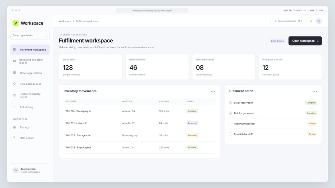Click the Receiving status badge

192,135
